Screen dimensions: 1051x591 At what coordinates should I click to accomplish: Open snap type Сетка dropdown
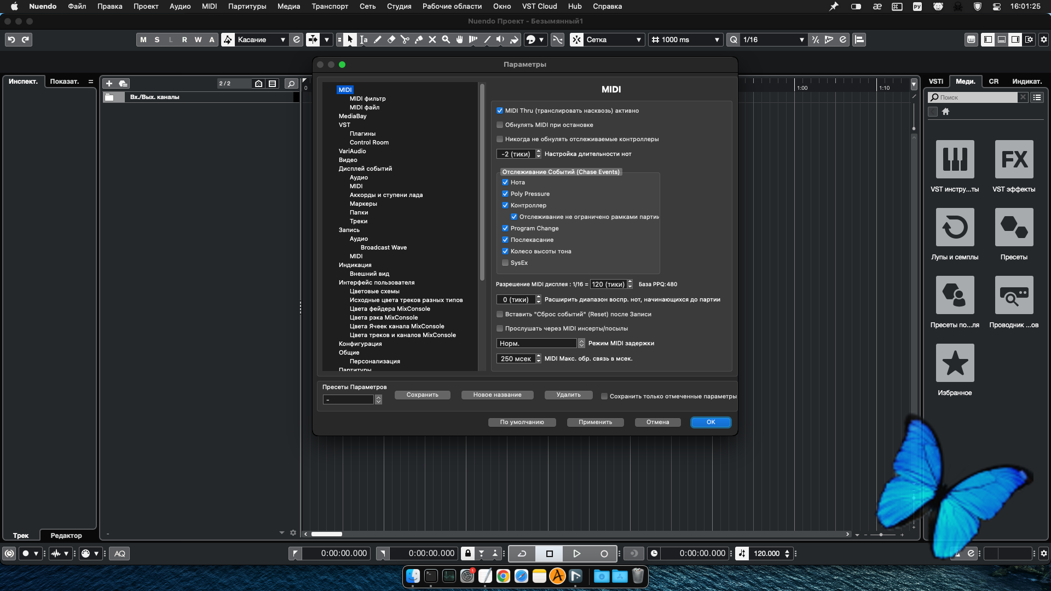(613, 39)
